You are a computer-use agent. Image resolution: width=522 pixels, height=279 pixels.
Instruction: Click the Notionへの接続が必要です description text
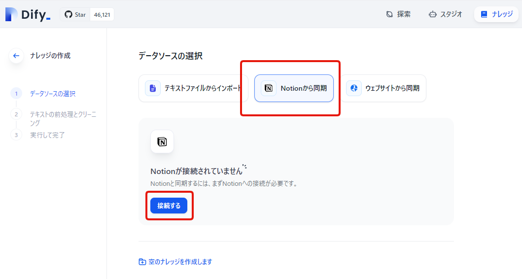click(x=224, y=183)
